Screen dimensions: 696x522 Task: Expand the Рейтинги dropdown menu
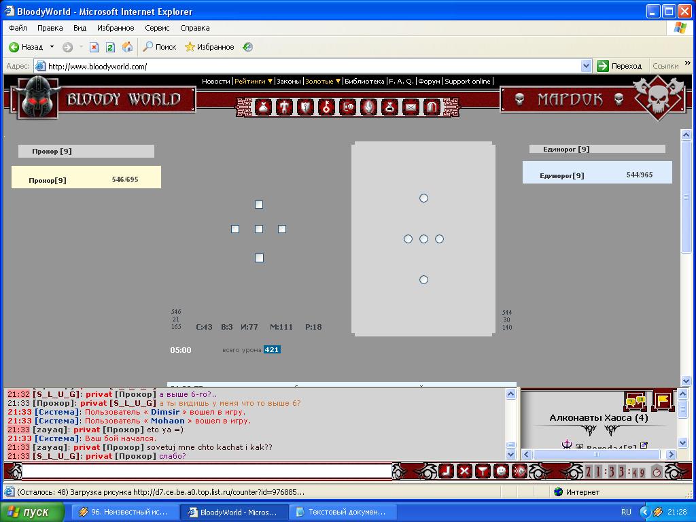[254, 82]
